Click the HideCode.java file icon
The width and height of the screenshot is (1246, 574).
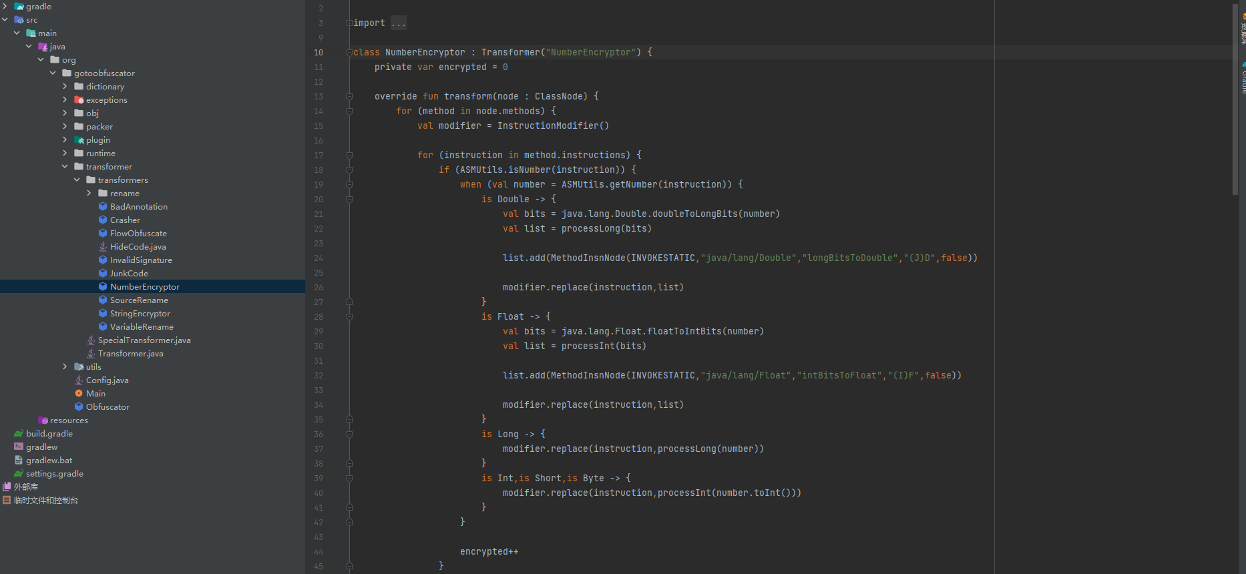click(x=103, y=246)
